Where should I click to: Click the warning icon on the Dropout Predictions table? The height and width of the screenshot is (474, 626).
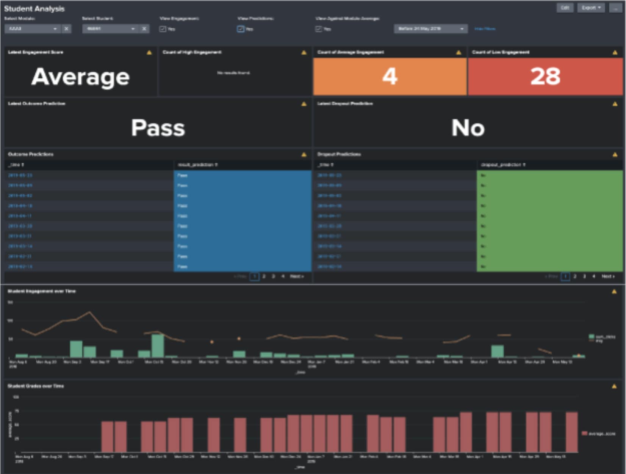[x=615, y=154]
